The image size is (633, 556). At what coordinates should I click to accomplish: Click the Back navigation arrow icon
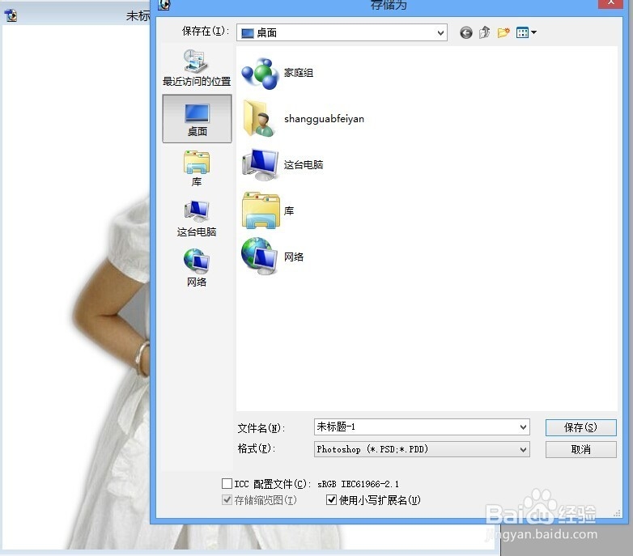[466, 32]
